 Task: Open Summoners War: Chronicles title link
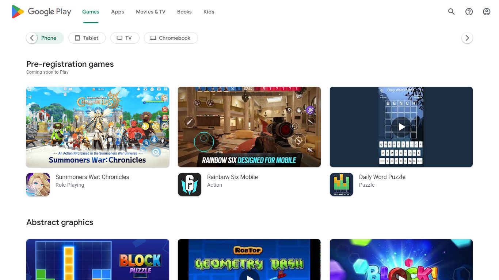coord(92,177)
